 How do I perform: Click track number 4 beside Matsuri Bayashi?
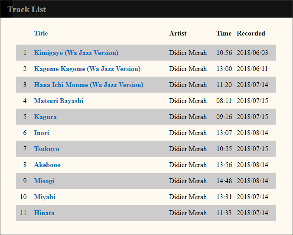pyautogui.click(x=25, y=101)
